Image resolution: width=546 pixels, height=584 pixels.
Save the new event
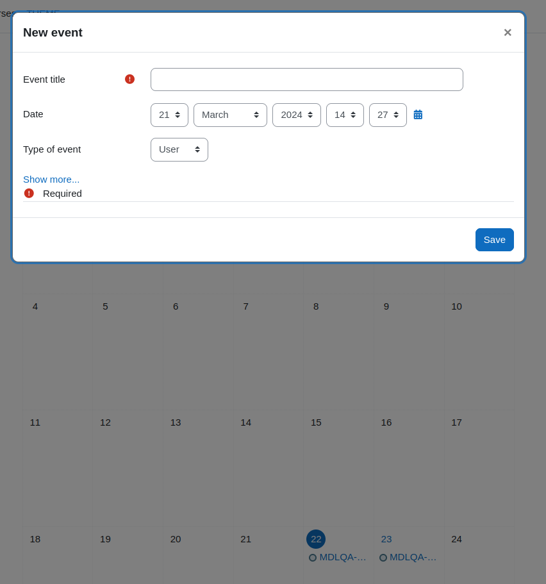pos(494,240)
